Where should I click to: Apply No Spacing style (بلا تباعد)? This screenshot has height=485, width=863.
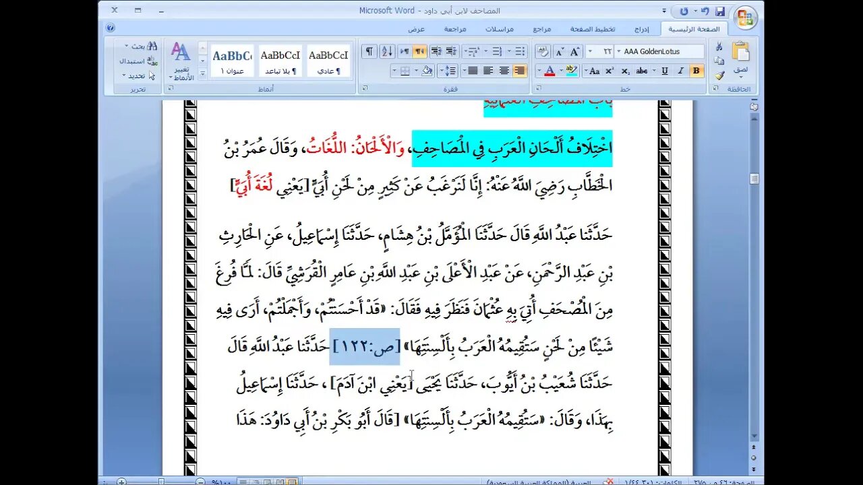pyautogui.click(x=280, y=61)
